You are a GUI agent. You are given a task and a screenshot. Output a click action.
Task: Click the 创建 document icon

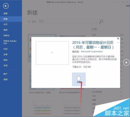click(79, 78)
